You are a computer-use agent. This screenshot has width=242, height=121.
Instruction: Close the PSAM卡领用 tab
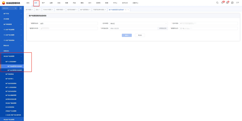pos(52,10)
